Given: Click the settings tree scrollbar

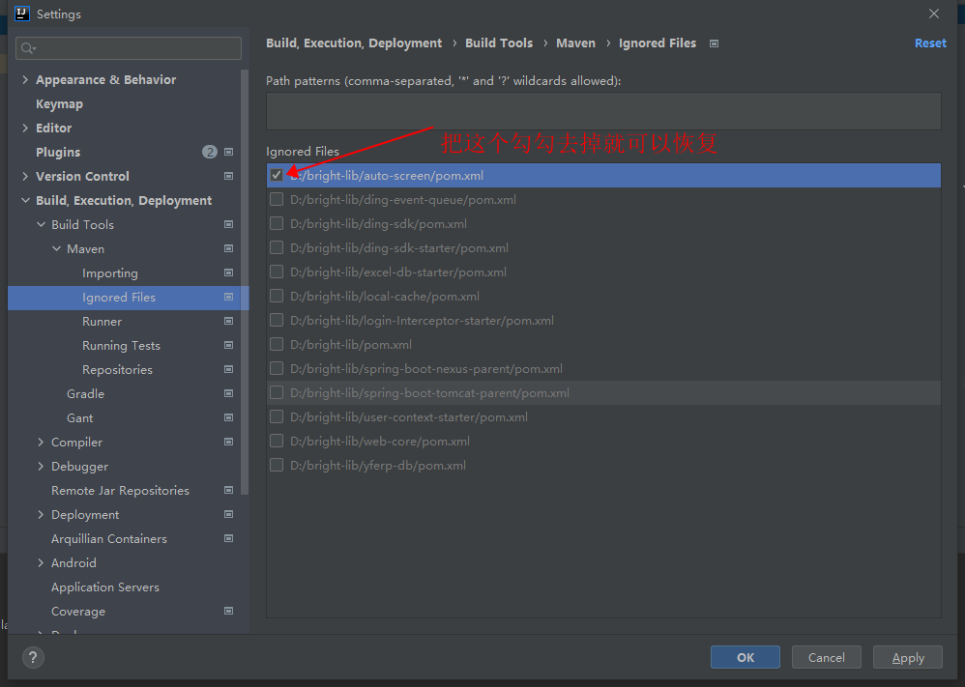Looking at the screenshot, I should (x=245, y=282).
